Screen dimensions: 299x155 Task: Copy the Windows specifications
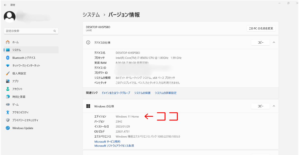(x=260, y=106)
